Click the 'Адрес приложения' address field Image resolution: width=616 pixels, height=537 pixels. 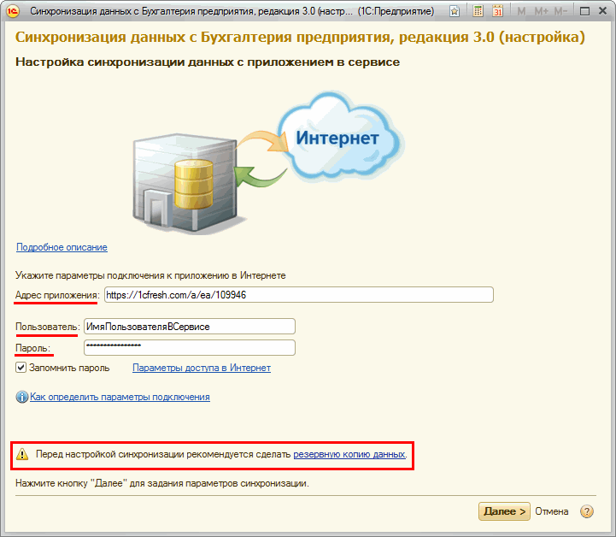click(297, 294)
